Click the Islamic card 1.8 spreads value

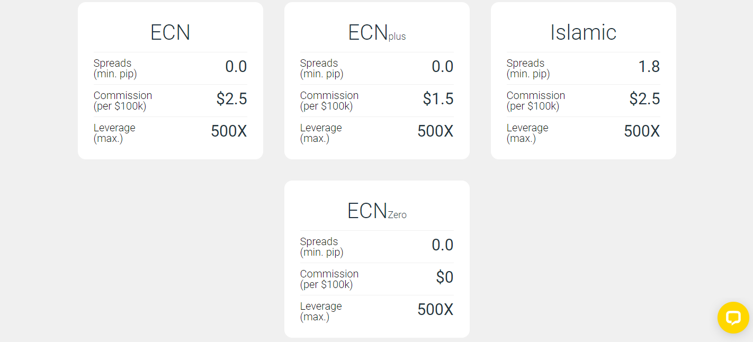(649, 67)
